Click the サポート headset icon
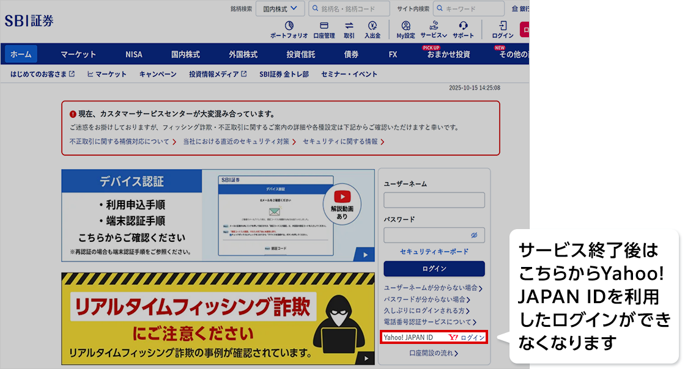 [463, 29]
